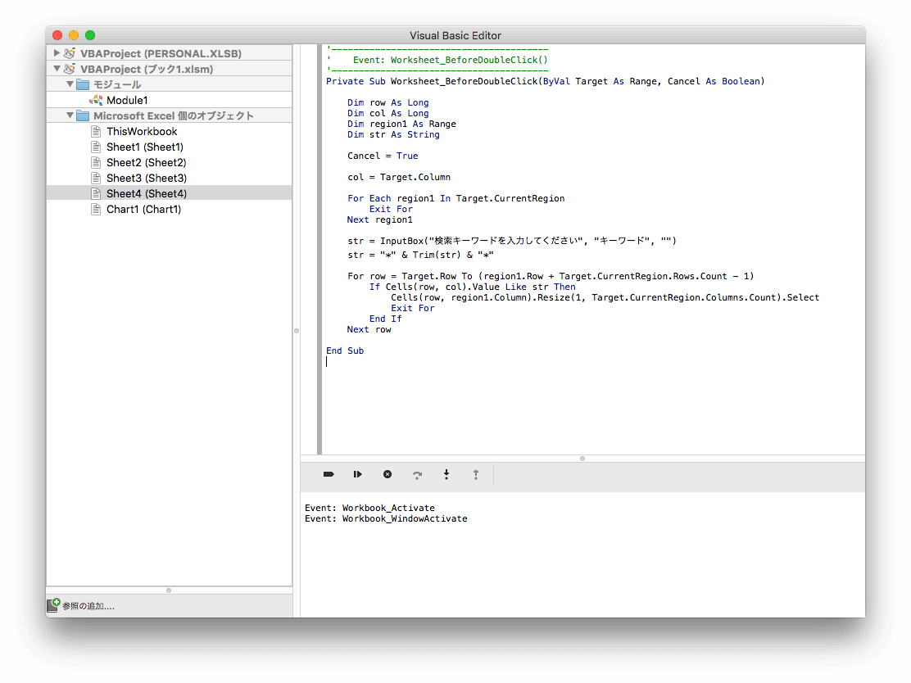Click the toggle breakpoint icon in debug toolbar
The image size is (911, 683).
pos(329,474)
